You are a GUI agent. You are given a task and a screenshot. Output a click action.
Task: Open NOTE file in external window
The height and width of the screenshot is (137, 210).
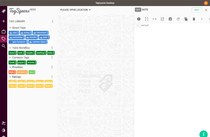pos(162,19)
